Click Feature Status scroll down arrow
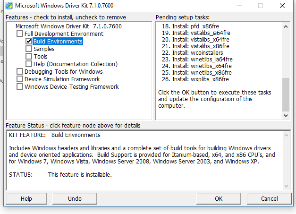Viewport: 296px width, 214px height. (x=286, y=186)
